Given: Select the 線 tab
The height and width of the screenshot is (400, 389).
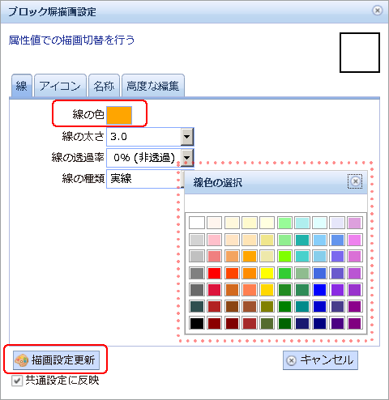Looking at the screenshot, I should coord(22,86).
